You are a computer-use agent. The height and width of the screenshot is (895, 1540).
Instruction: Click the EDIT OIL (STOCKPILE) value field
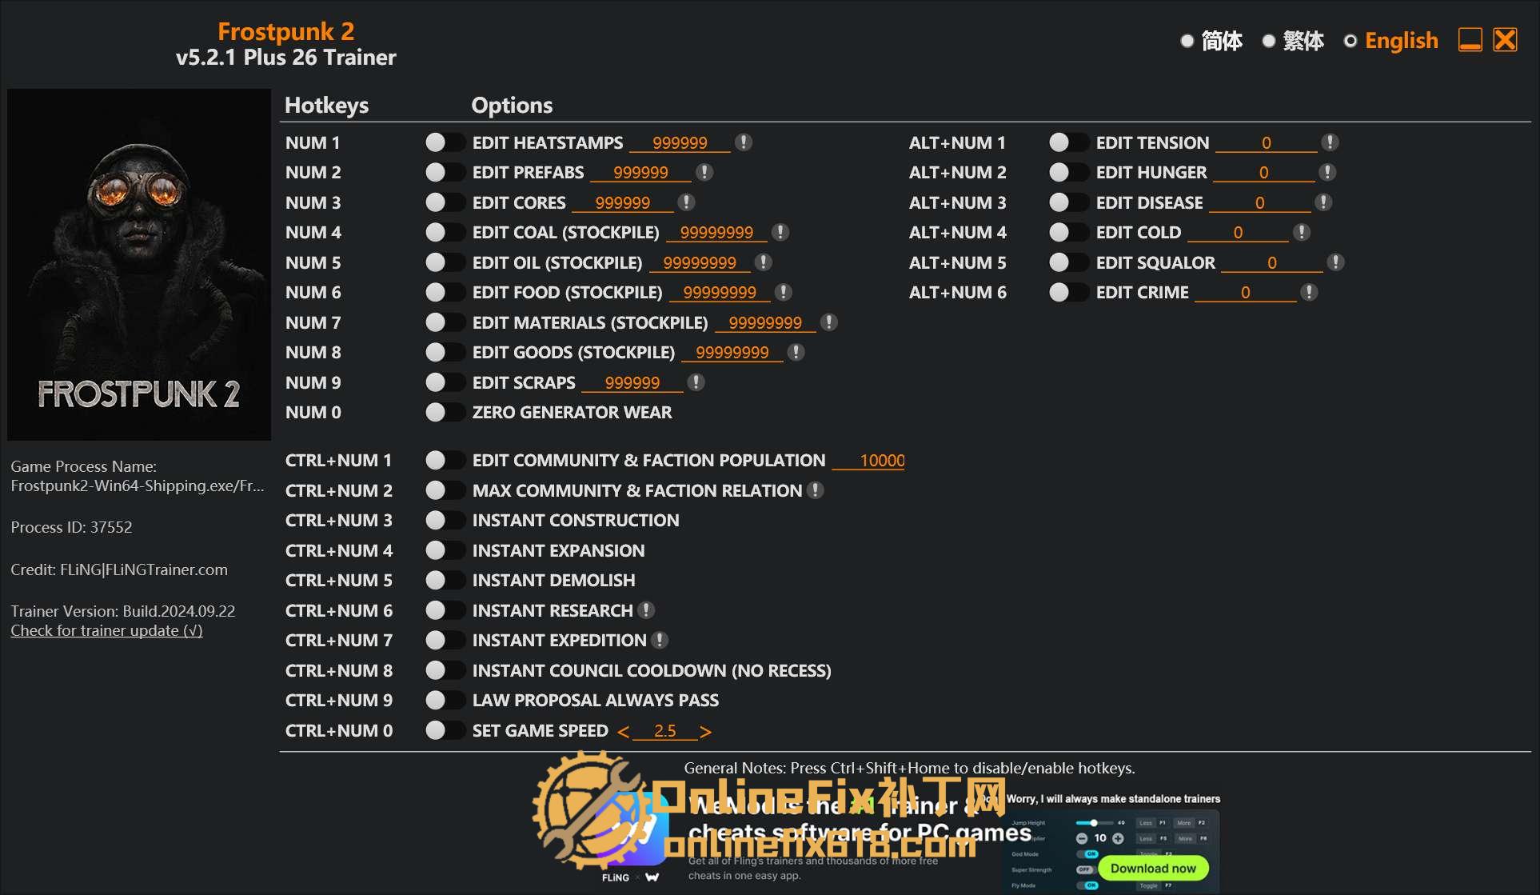coord(700,263)
